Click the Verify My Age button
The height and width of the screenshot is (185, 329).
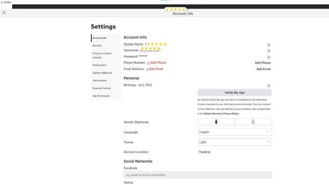(x=235, y=93)
